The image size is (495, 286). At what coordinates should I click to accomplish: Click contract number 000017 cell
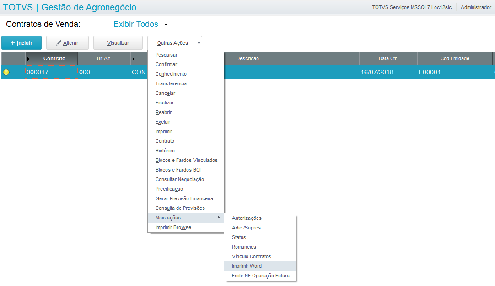51,73
